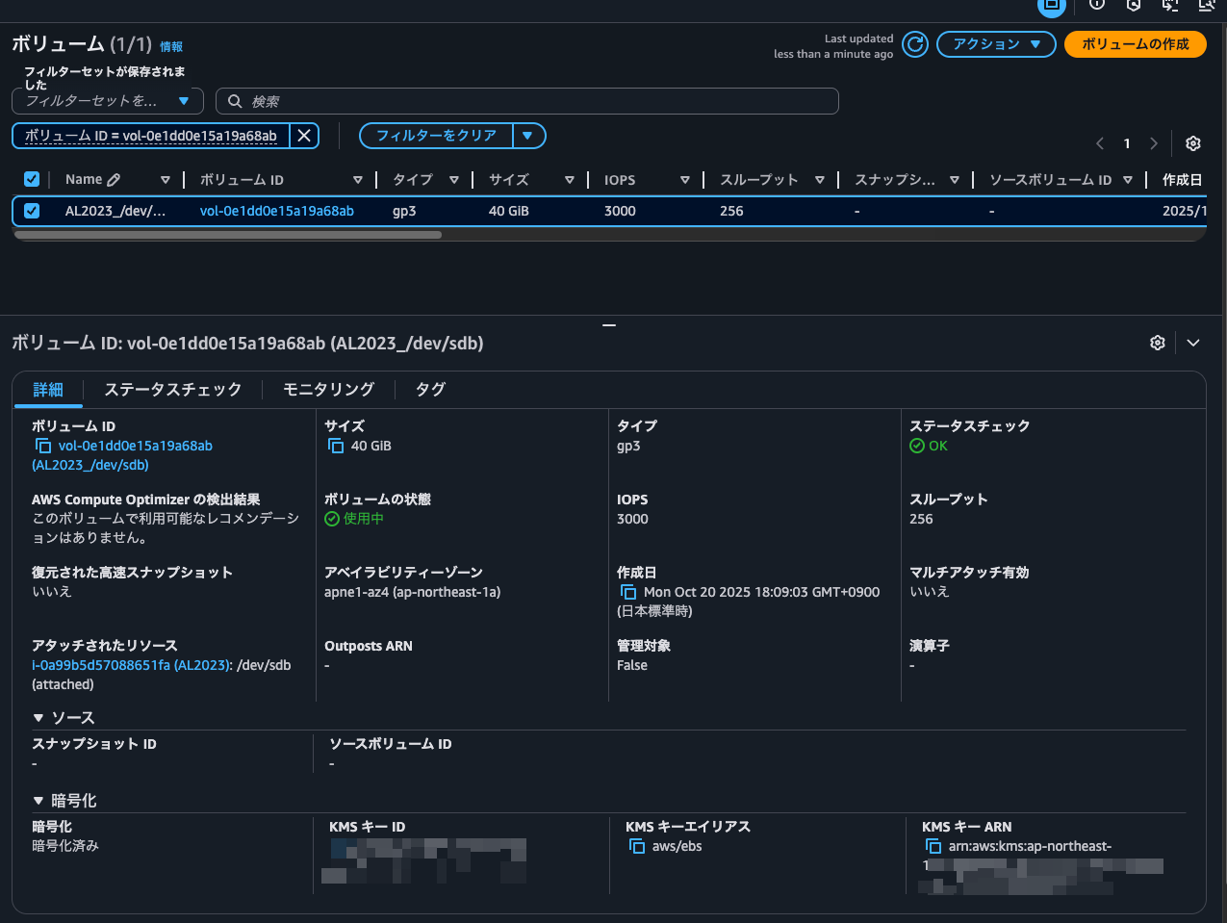Image resolution: width=1227 pixels, height=923 pixels.
Task: Open attached instance i-0a99b5d57088651fa link
Action: click(x=101, y=665)
